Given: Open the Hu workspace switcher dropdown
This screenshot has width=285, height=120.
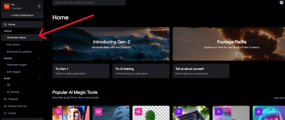Looking at the screenshot, I should (39, 6).
